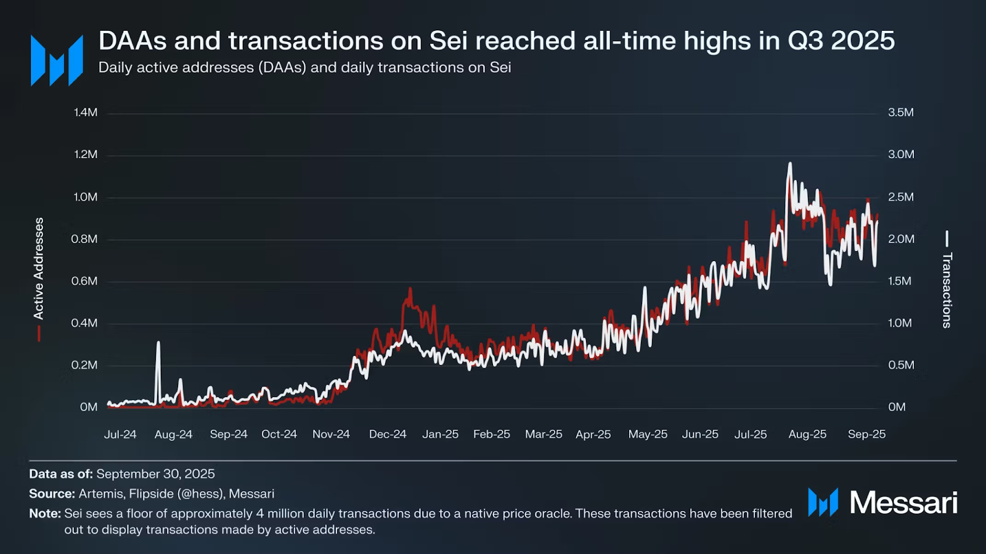
Task: Click the Active Addresses axis label
Action: point(39,268)
